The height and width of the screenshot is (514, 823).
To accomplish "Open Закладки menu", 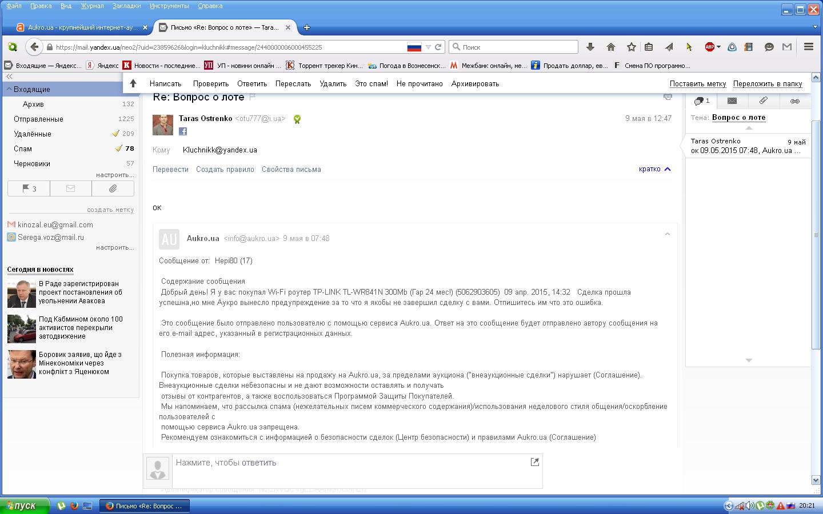I will click(127, 6).
